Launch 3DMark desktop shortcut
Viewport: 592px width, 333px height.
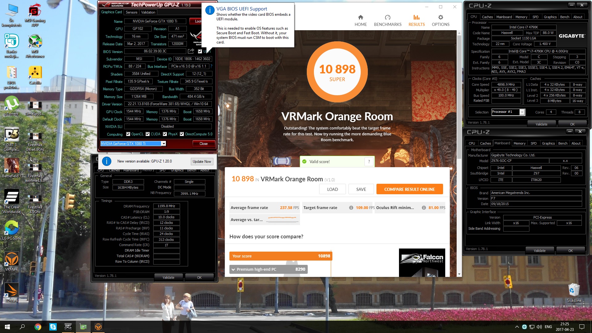pos(12,292)
